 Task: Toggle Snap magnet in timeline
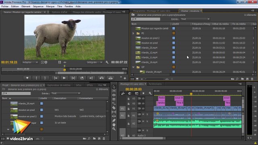(x=130, y=93)
